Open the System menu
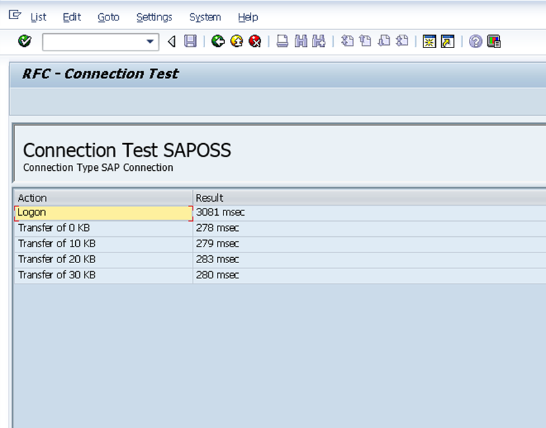This screenshot has width=546, height=428. click(204, 17)
